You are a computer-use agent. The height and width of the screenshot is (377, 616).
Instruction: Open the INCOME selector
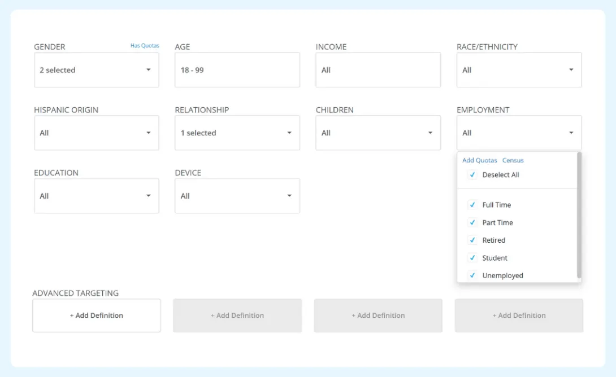point(378,69)
